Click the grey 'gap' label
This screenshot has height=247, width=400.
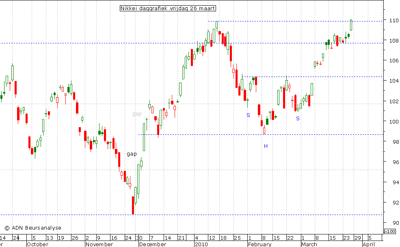[137, 114]
